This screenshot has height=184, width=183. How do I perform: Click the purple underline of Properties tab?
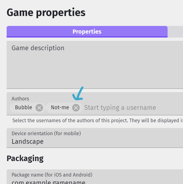tap(87, 37)
